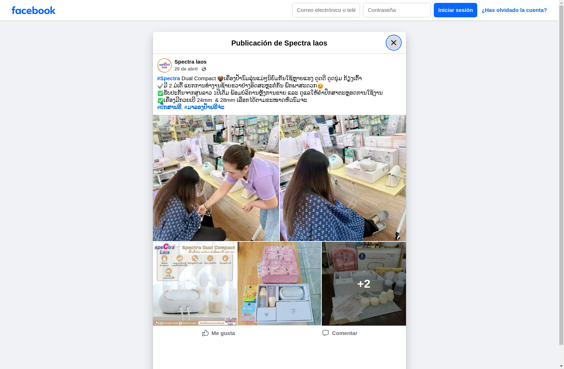
Task: Close the Spectra laos post dialog
Action: (393, 43)
